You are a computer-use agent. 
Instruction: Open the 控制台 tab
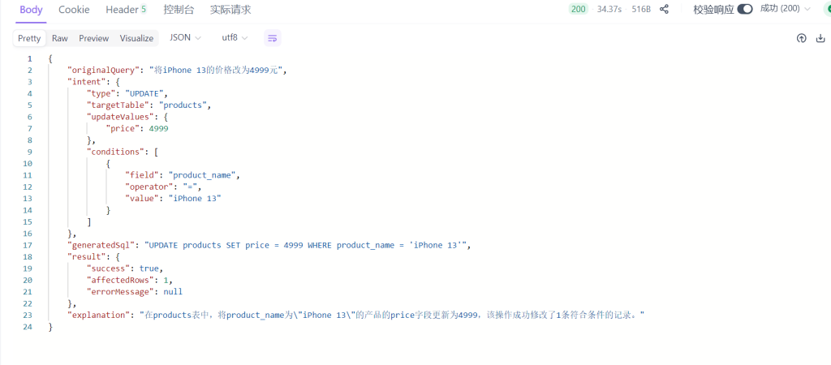point(179,10)
